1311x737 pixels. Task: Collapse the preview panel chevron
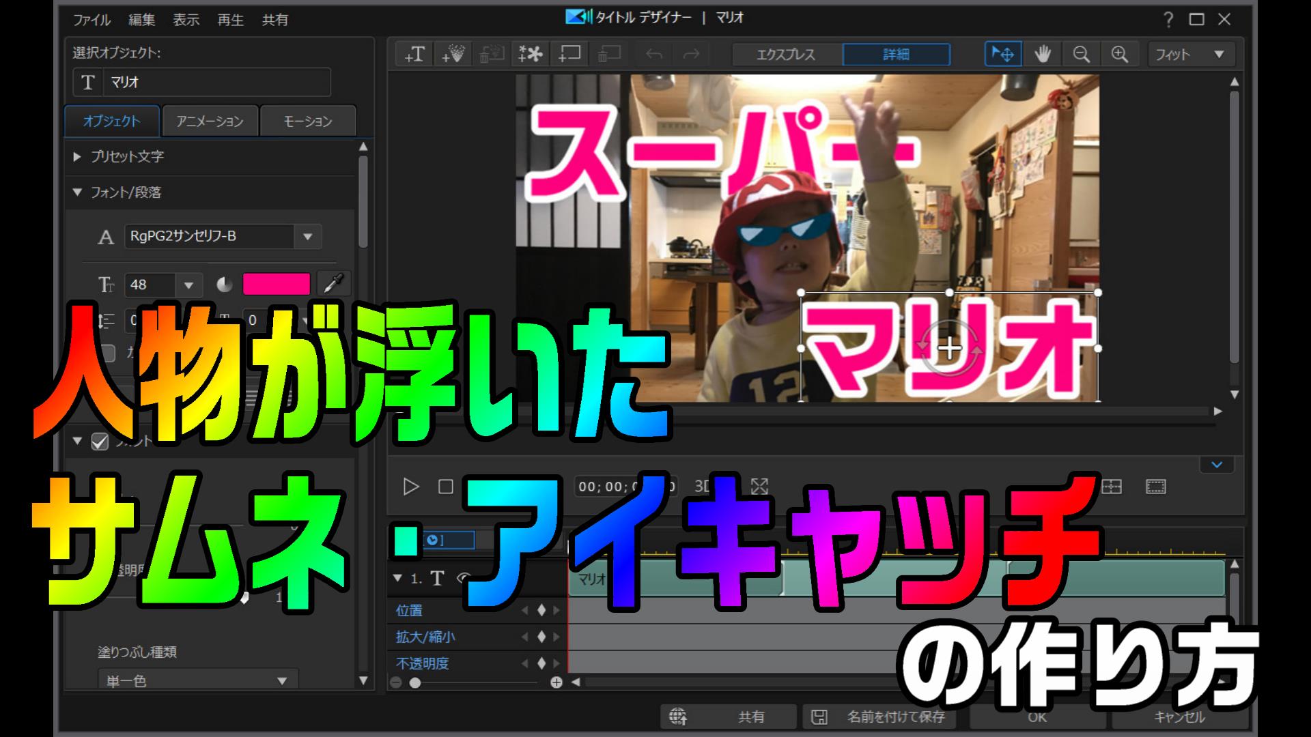tap(1217, 465)
